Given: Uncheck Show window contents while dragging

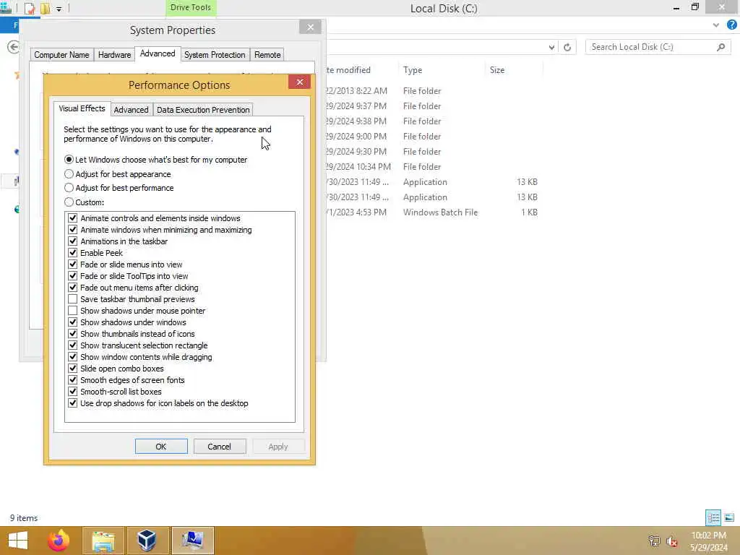Looking at the screenshot, I should [x=73, y=357].
